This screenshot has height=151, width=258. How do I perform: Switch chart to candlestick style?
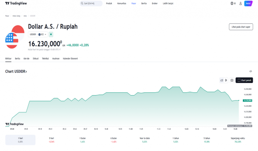pos(227,80)
